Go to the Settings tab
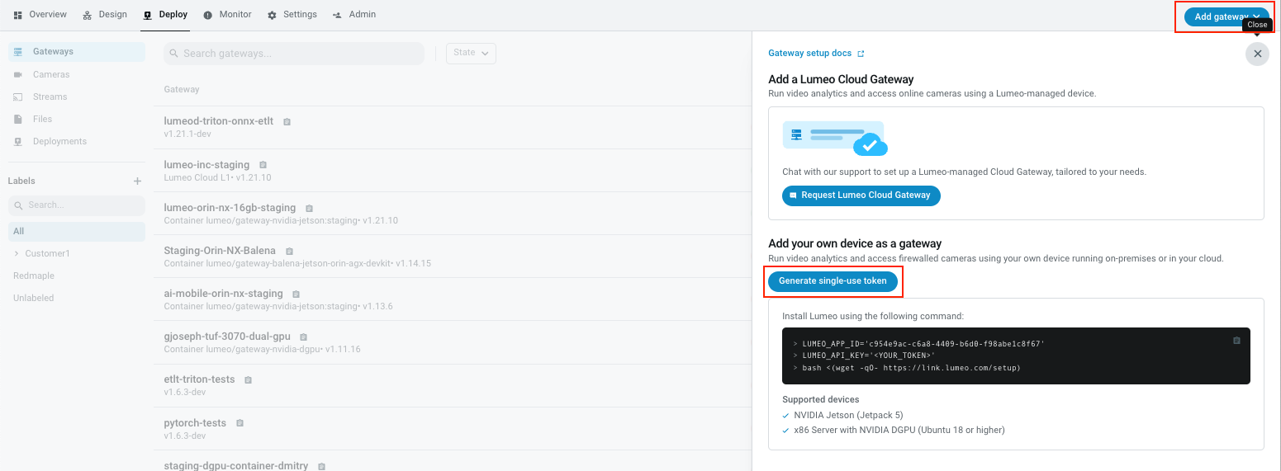Image resolution: width=1281 pixels, height=471 pixels. [292, 15]
